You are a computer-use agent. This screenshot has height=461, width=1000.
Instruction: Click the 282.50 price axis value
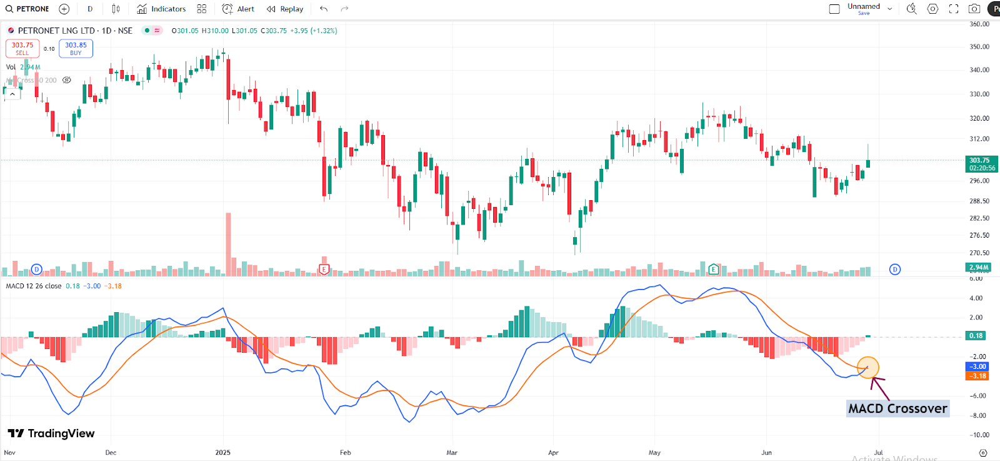tap(979, 218)
